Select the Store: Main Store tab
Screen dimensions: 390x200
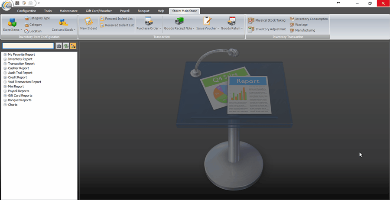click(185, 11)
